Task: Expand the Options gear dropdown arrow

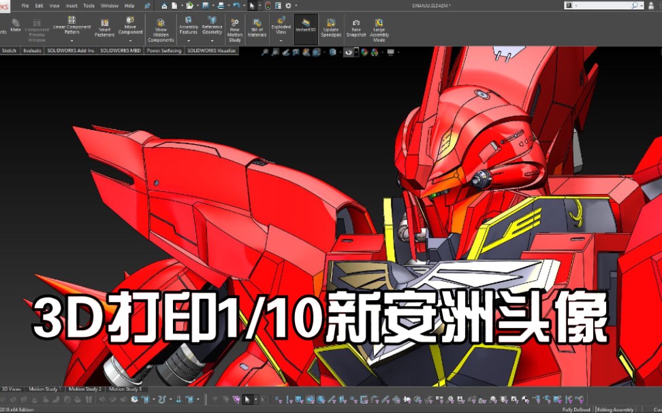Action: pos(296,6)
